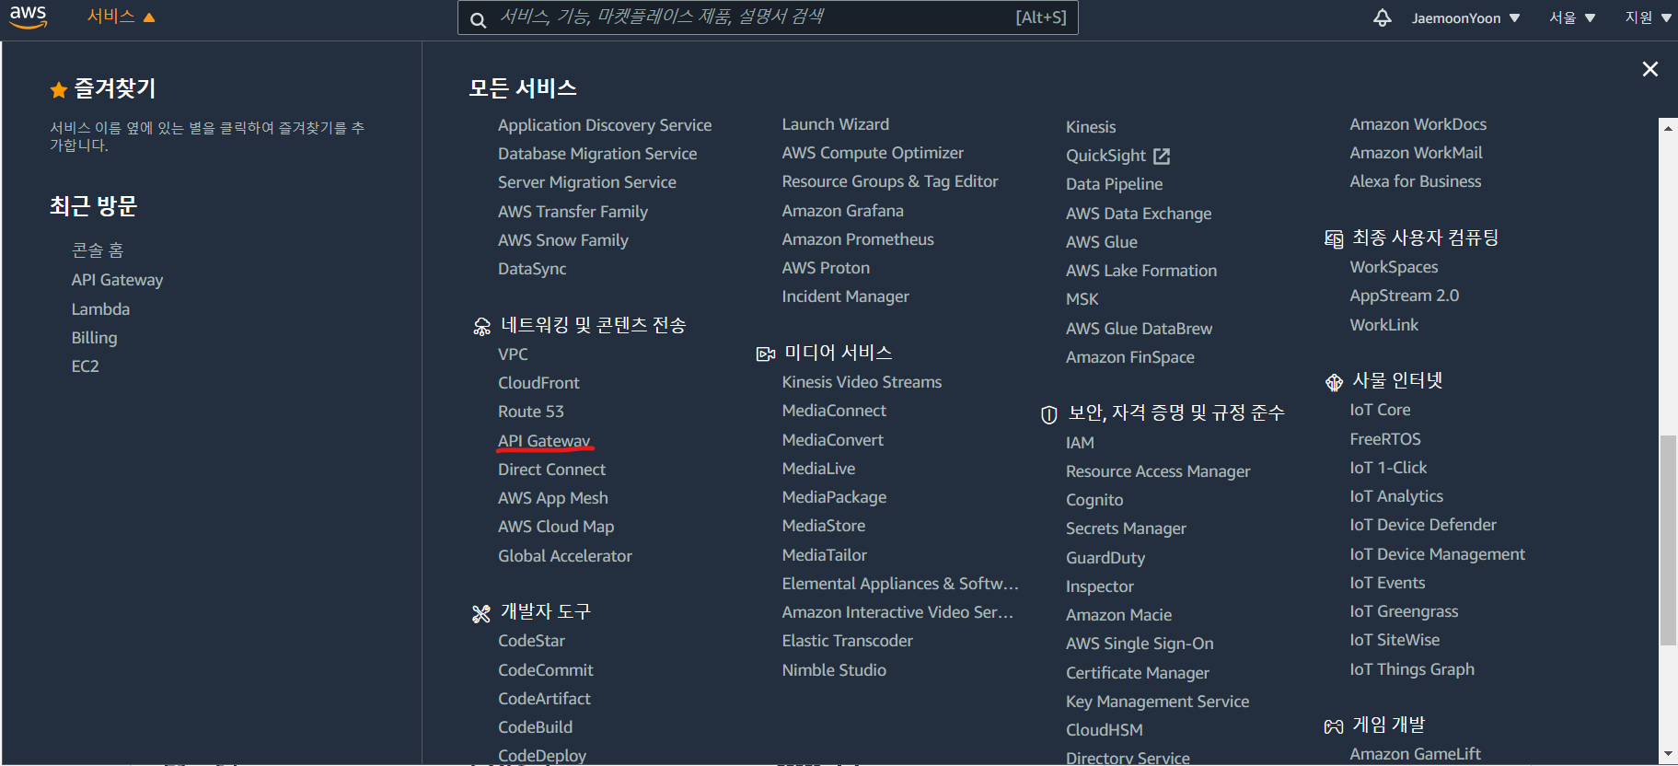This screenshot has height=766, width=1678.
Task: Open the notifications bell icon
Action: click(1382, 17)
